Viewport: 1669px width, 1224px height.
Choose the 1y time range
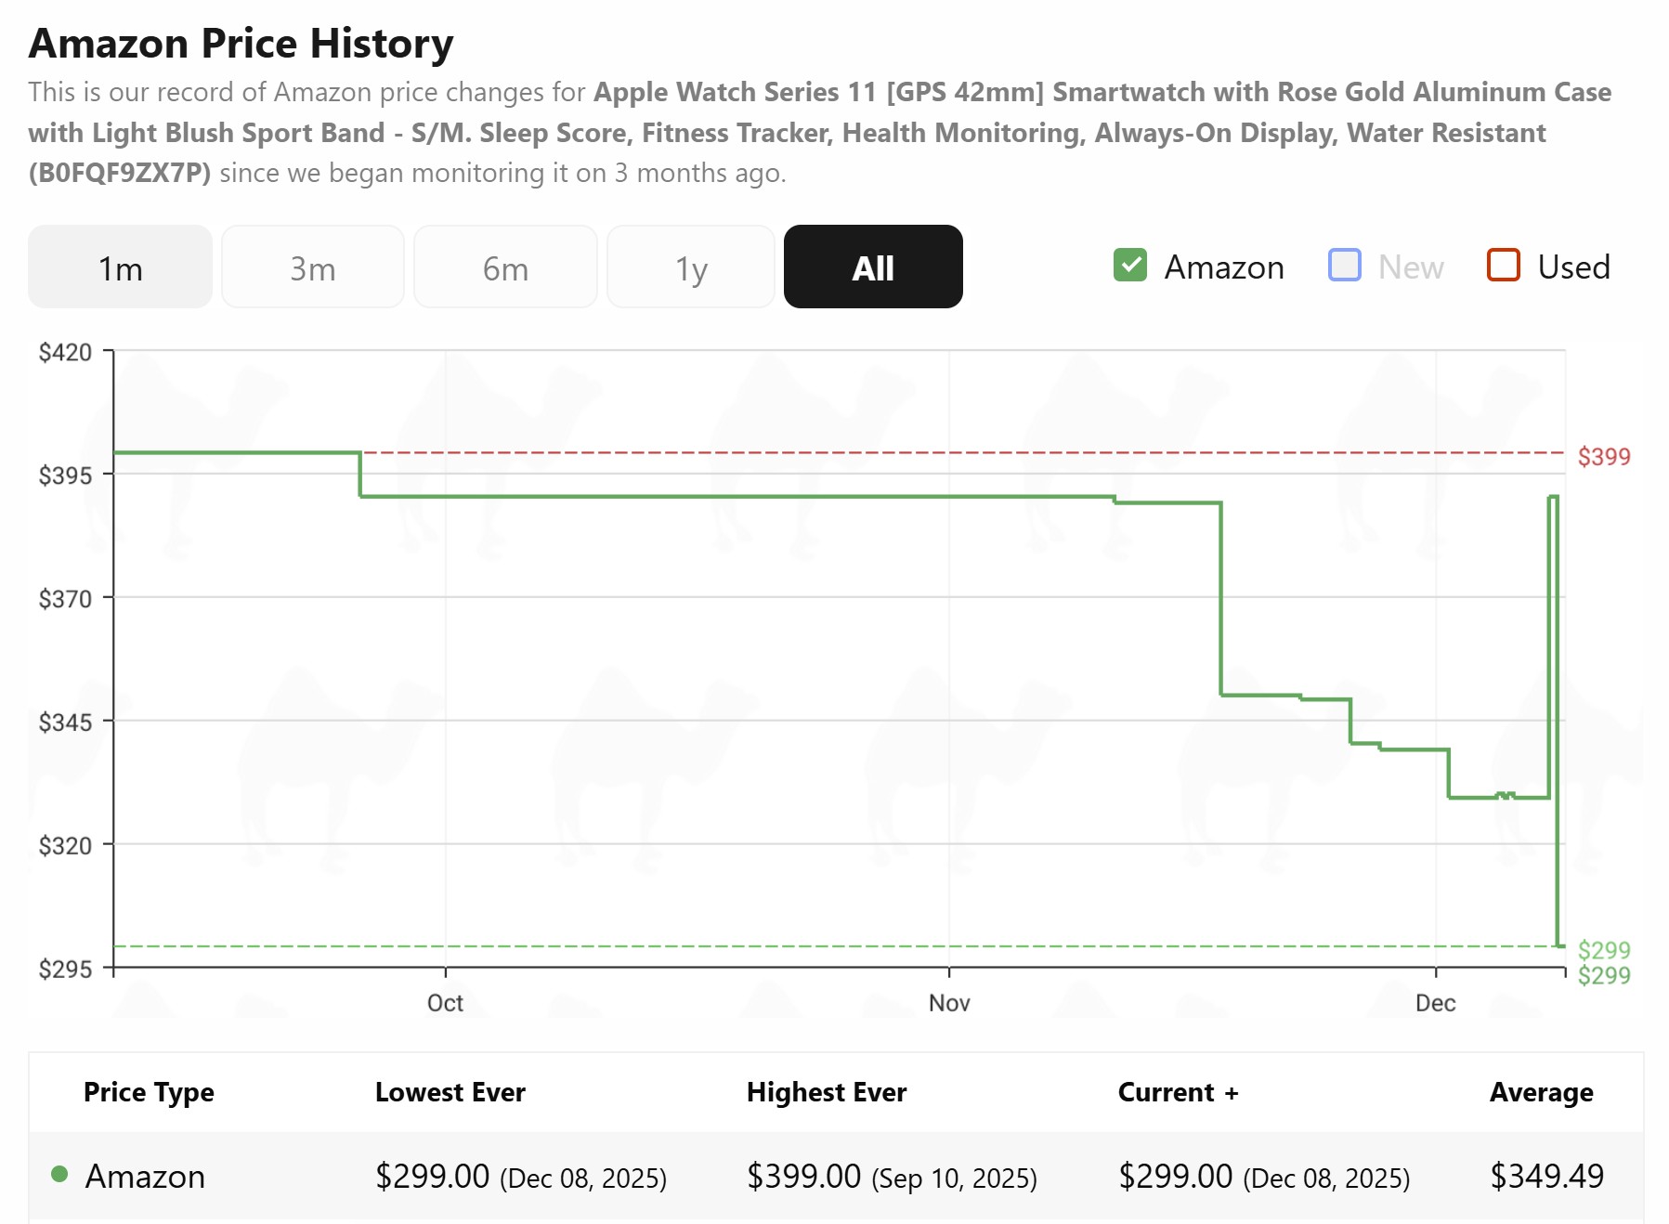pos(691,267)
